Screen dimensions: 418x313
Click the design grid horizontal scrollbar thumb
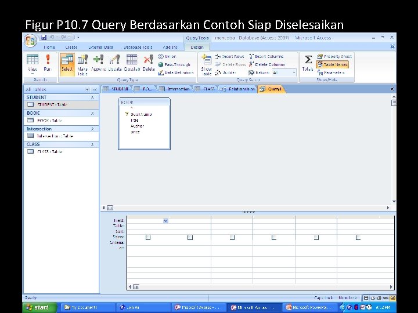(136, 287)
